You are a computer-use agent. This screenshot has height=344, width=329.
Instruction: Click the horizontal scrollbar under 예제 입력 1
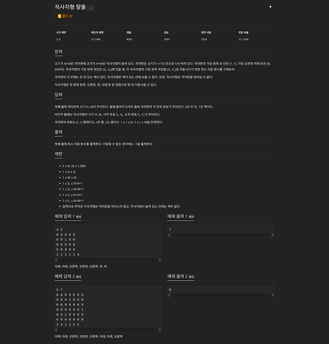click(107, 260)
